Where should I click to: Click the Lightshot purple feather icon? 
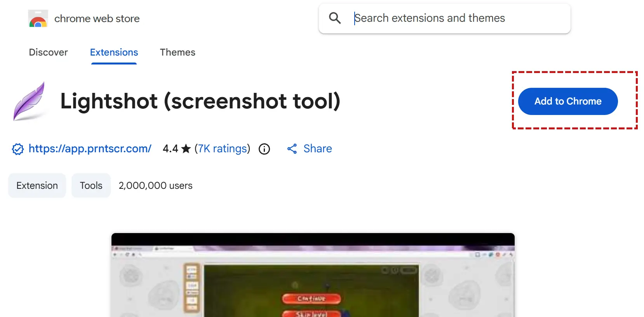tap(30, 101)
